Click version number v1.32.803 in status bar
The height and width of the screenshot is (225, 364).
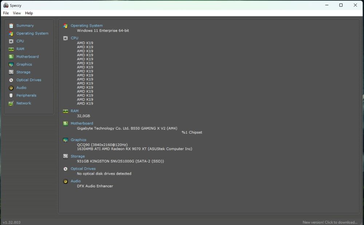(x=12, y=222)
